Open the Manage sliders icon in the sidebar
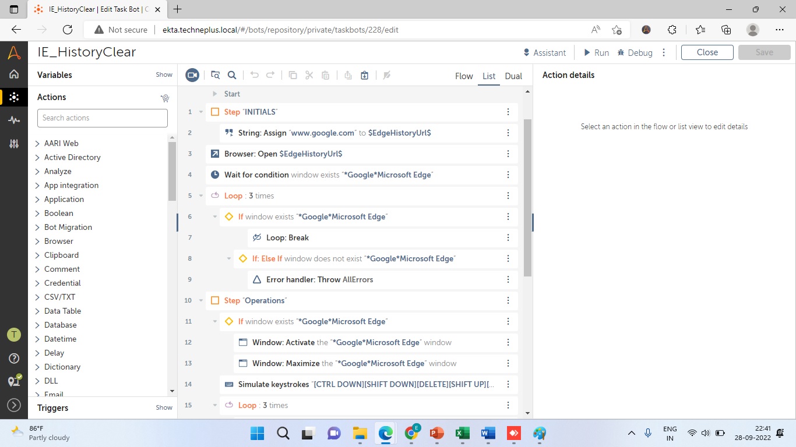The image size is (796, 447). tap(14, 144)
